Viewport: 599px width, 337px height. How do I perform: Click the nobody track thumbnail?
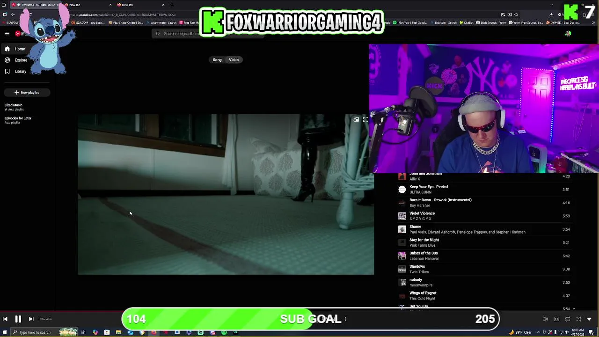tap(402, 282)
